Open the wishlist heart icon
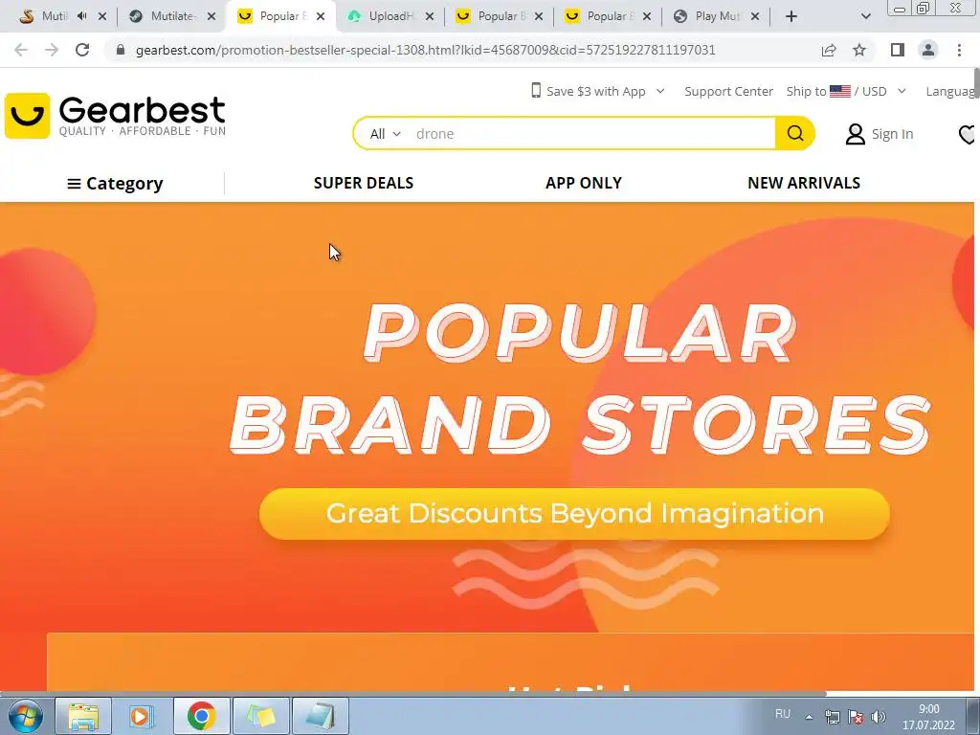The height and width of the screenshot is (735, 980). 968,134
